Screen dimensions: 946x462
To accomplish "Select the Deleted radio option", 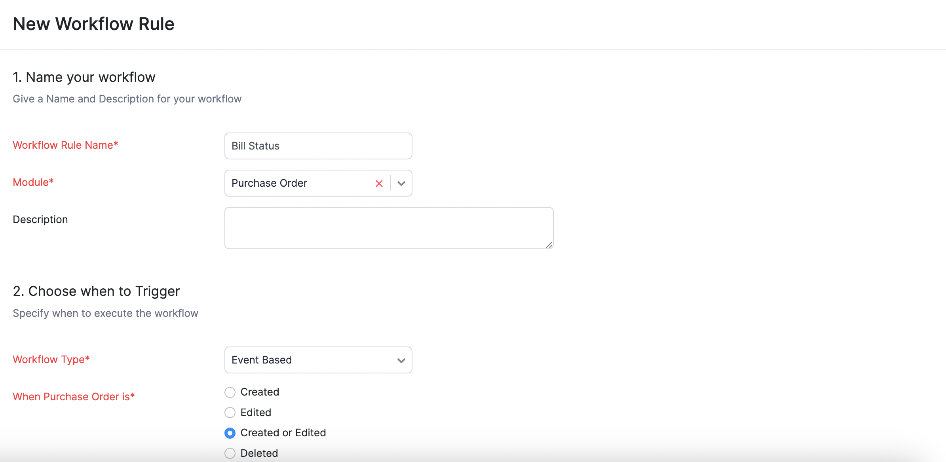I will click(230, 453).
